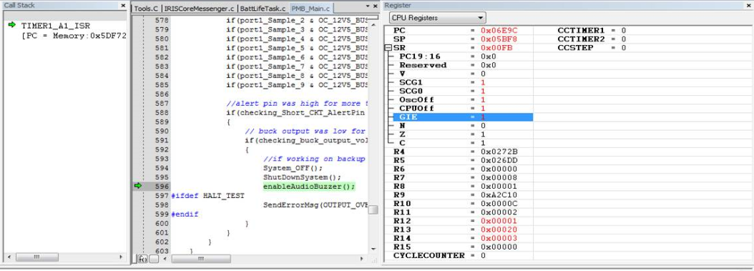
Task: Click register R13 value 0x00020
Action: (499, 230)
